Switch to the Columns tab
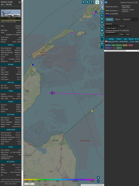 [x=127, y=19]
